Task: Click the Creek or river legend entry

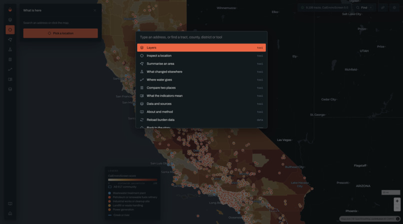Action: [119, 215]
